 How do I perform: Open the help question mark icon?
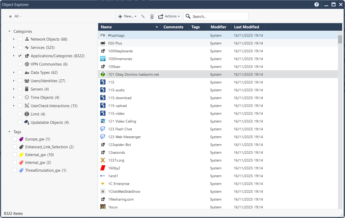317,4
